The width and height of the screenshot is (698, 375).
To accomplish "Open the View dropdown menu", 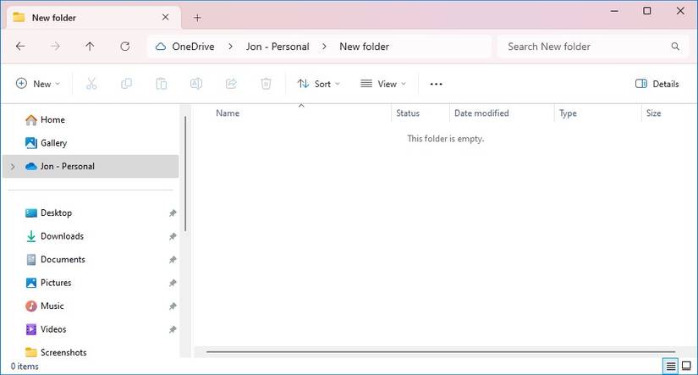I will [x=383, y=84].
